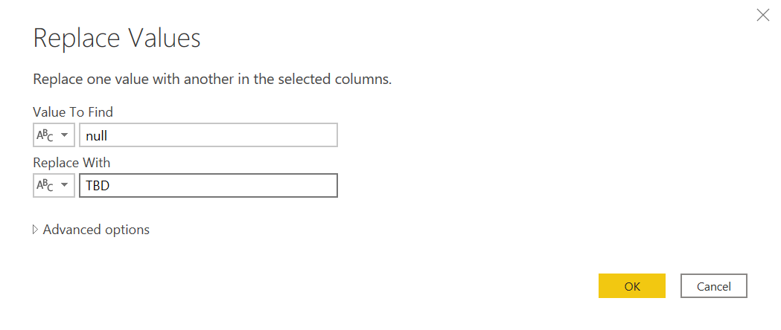The width and height of the screenshot is (781, 330).
Task: Focus the Replace With text box
Action: [x=208, y=185]
